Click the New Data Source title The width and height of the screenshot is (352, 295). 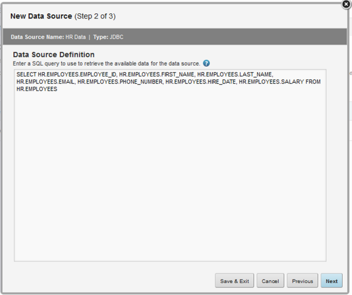41,16
